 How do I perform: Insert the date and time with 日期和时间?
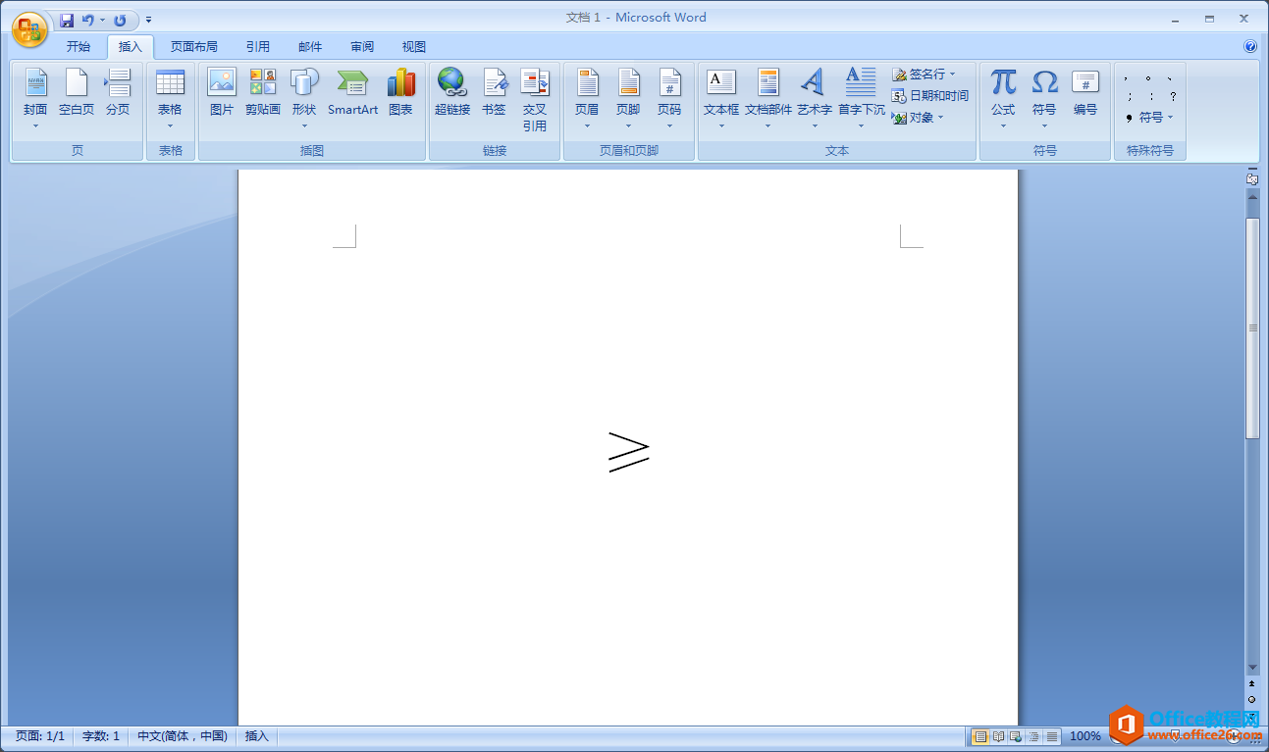point(930,95)
